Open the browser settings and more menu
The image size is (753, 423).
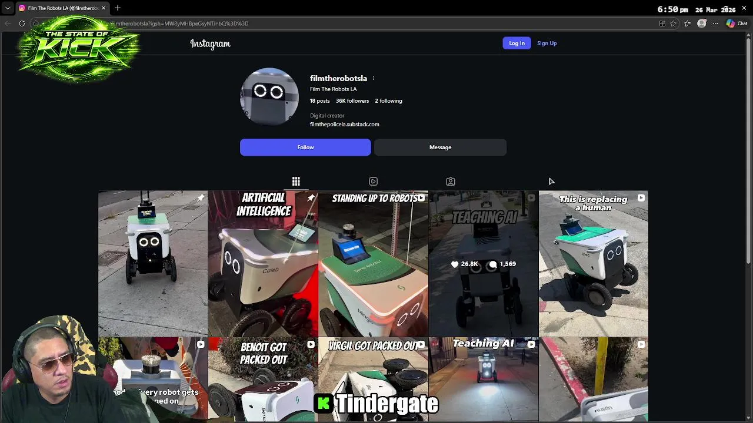click(x=715, y=23)
